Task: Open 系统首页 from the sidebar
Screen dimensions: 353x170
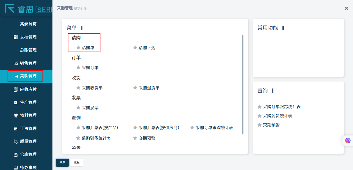Action: [28, 24]
